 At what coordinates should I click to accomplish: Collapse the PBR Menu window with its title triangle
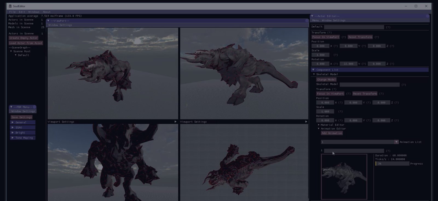11,107
